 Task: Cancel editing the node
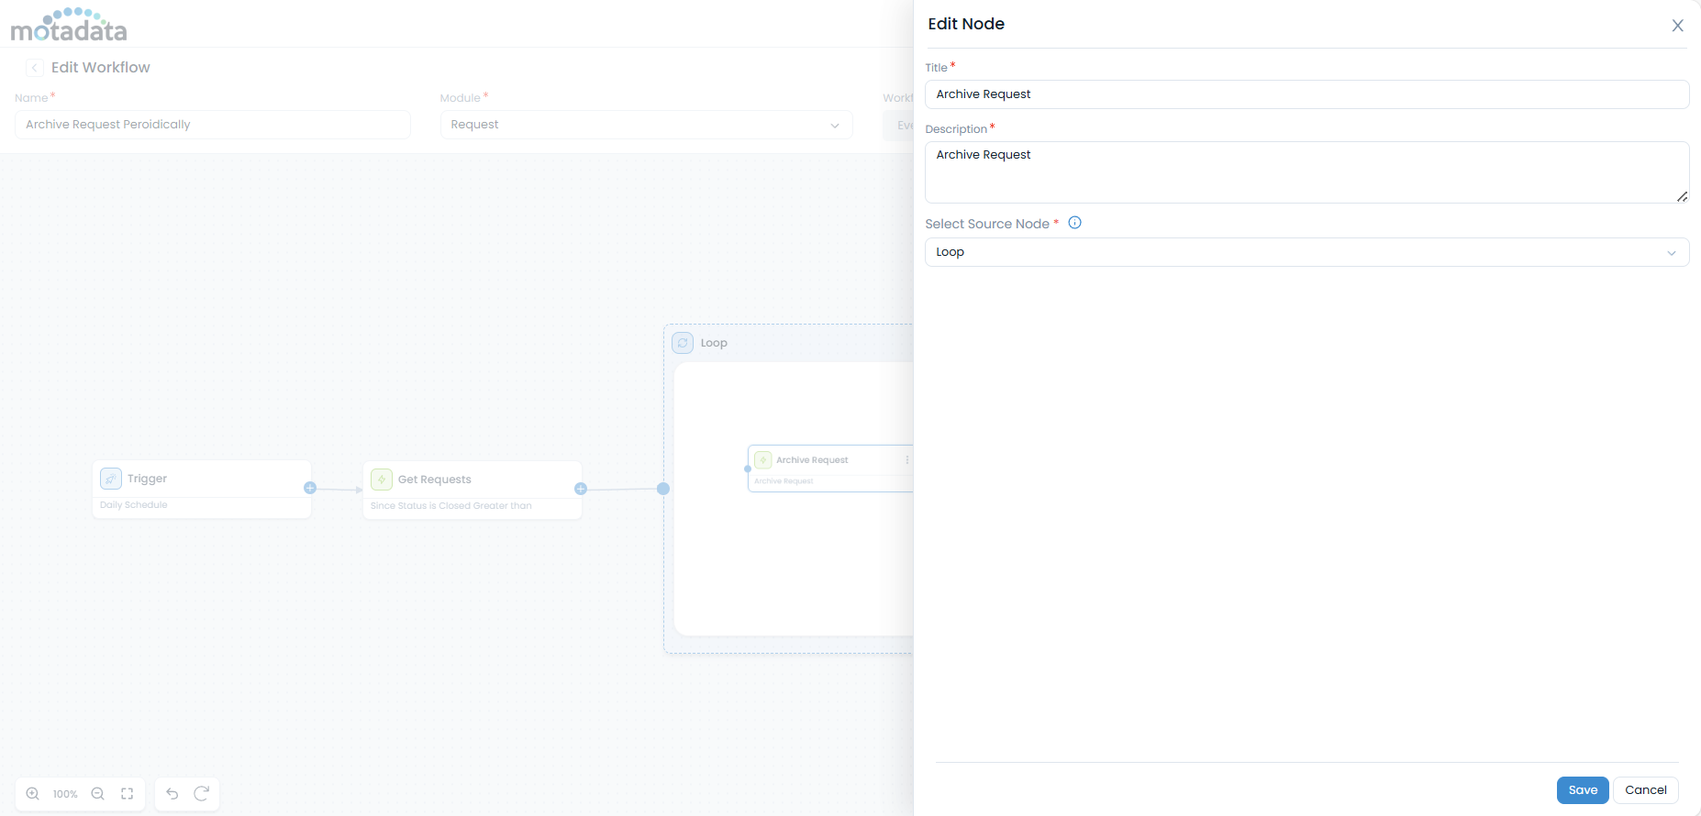[1645, 790]
